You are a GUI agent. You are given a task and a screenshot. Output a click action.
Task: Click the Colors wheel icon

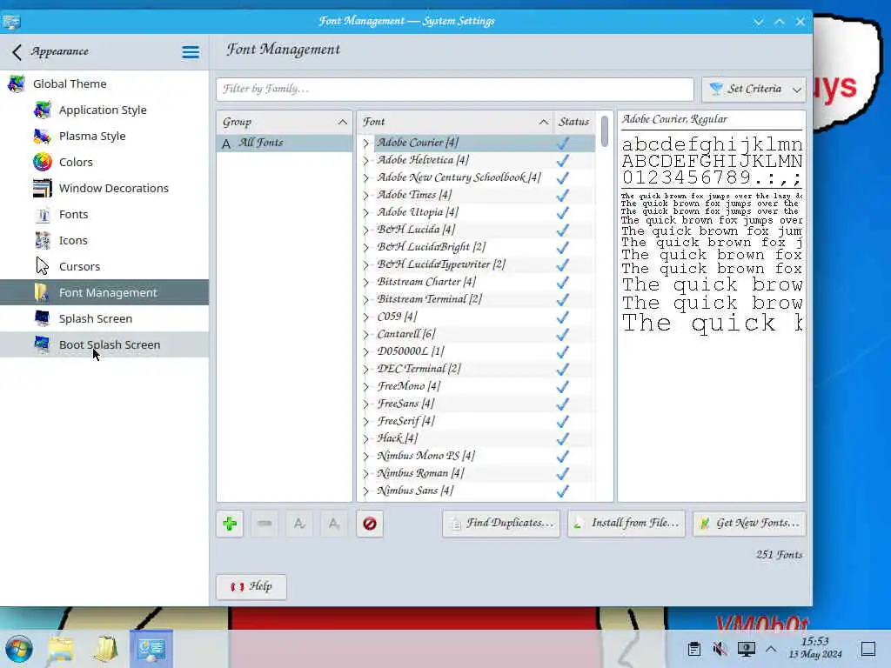42,162
